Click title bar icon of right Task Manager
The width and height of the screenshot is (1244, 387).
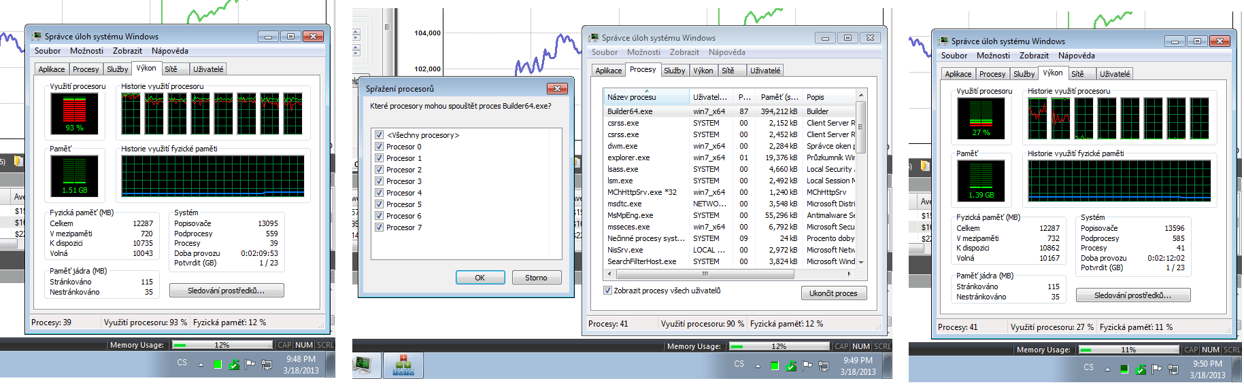944,41
